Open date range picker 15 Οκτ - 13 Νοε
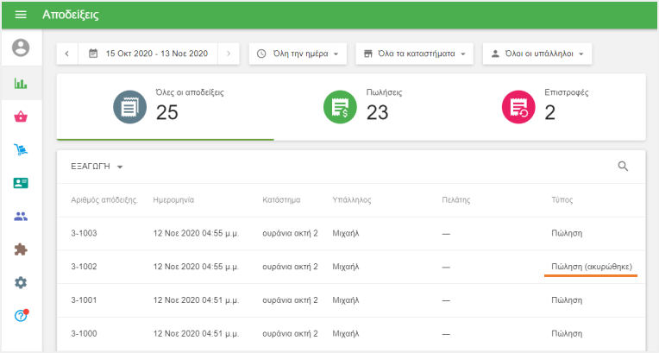This screenshot has height=353, width=659. click(x=148, y=54)
